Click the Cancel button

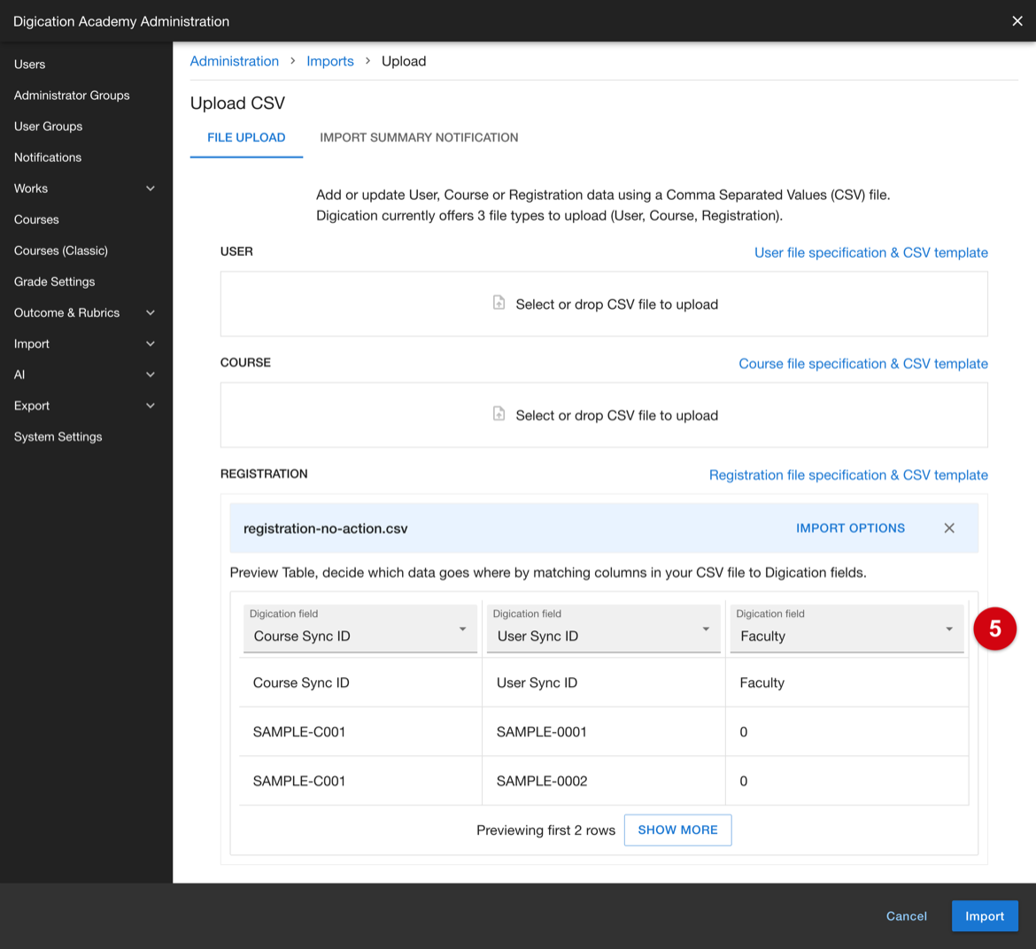[x=907, y=916]
